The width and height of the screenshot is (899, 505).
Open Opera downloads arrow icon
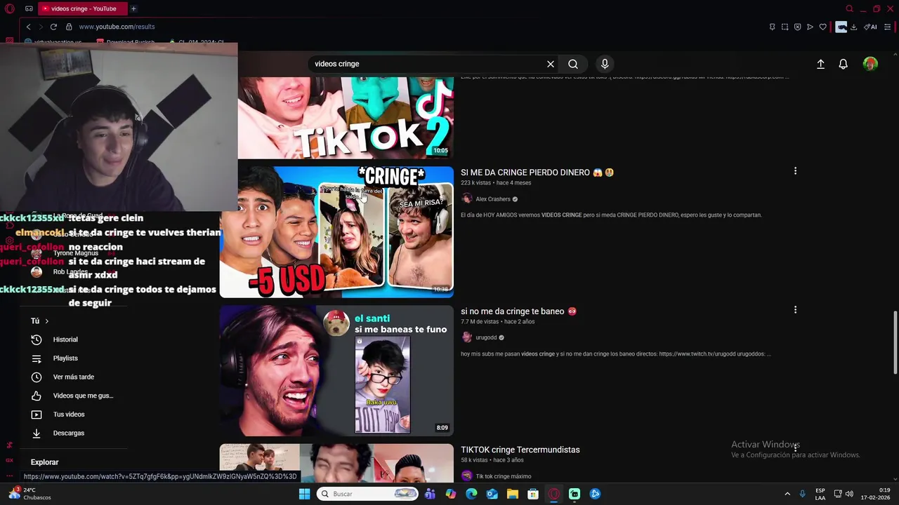853,27
